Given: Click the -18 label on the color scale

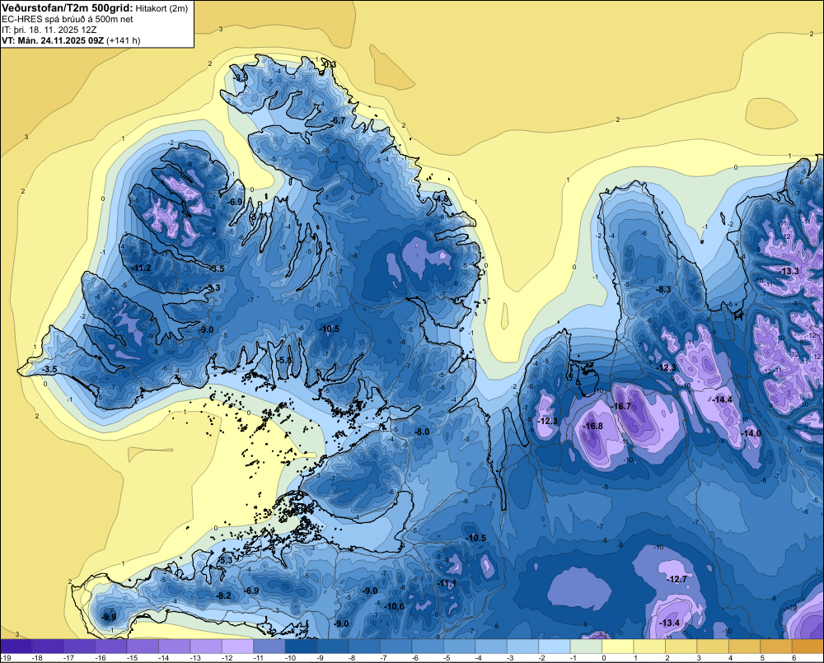Looking at the screenshot, I should tap(37, 658).
